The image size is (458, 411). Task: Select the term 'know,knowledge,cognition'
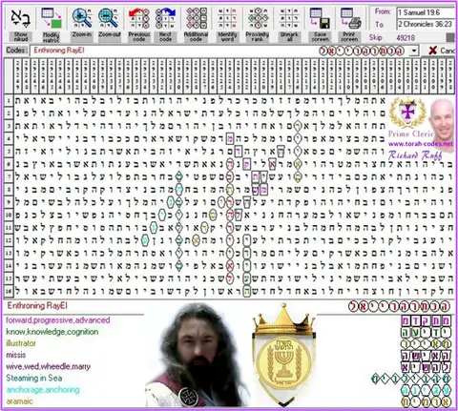tap(52, 332)
